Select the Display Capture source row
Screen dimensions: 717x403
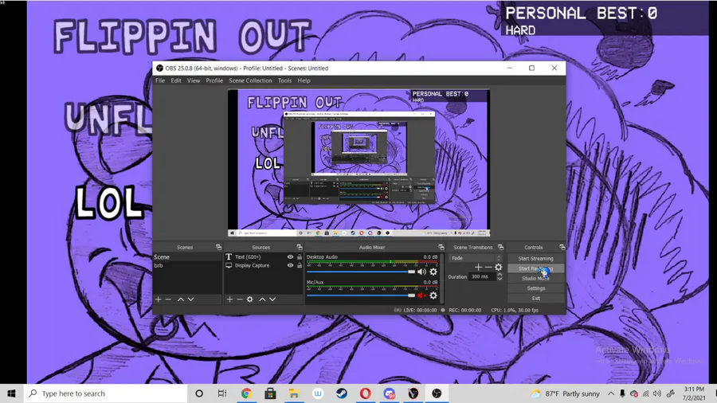[x=264, y=265]
